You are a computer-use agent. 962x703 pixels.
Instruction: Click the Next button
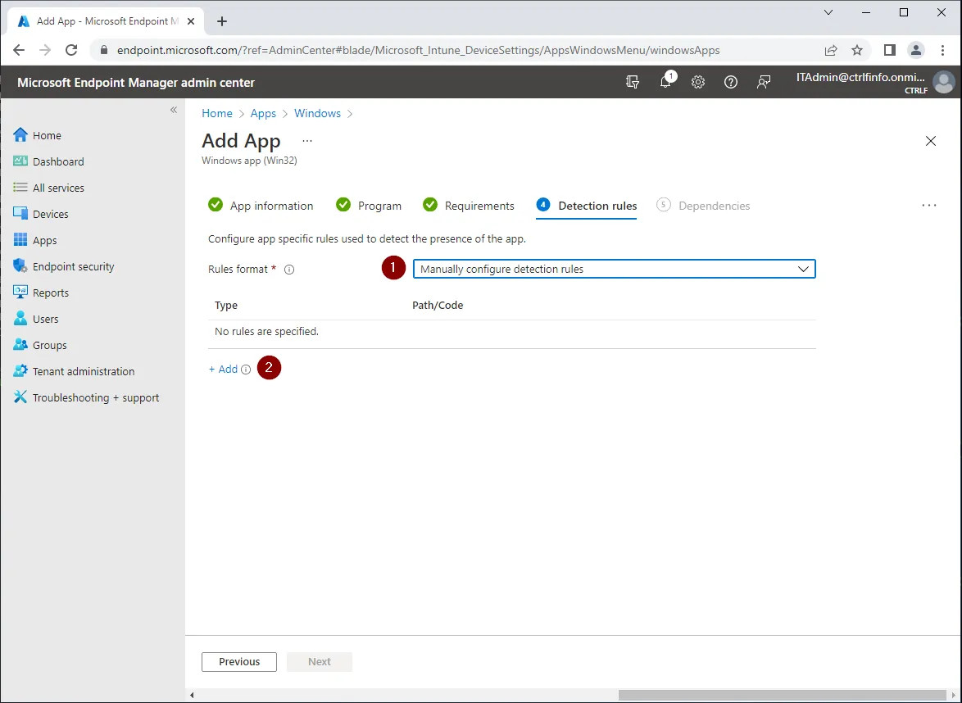320,662
